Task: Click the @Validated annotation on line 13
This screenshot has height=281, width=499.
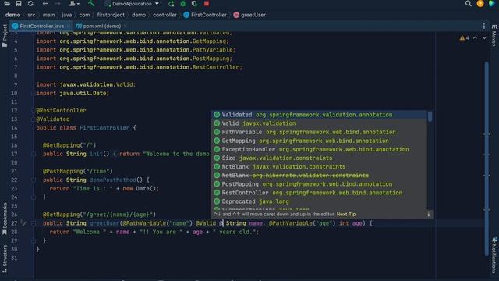Action: [53, 119]
